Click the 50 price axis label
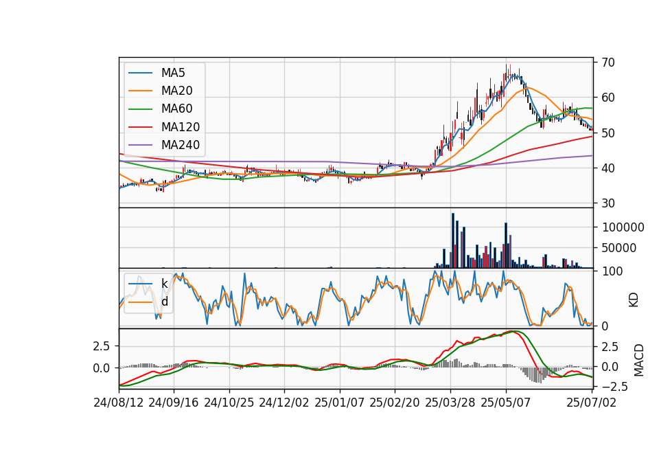The width and height of the screenshot is (659, 474). 608,133
